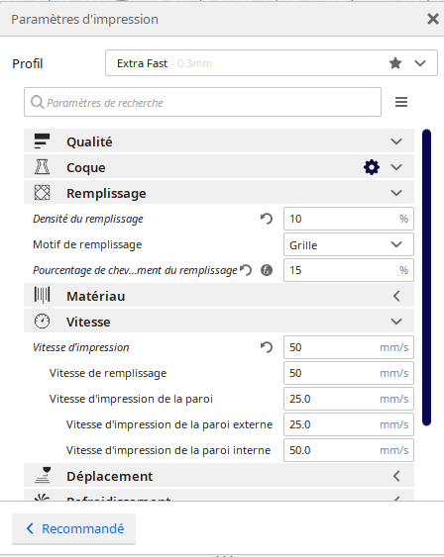Click the Paramètres de recherche search field

(x=202, y=102)
